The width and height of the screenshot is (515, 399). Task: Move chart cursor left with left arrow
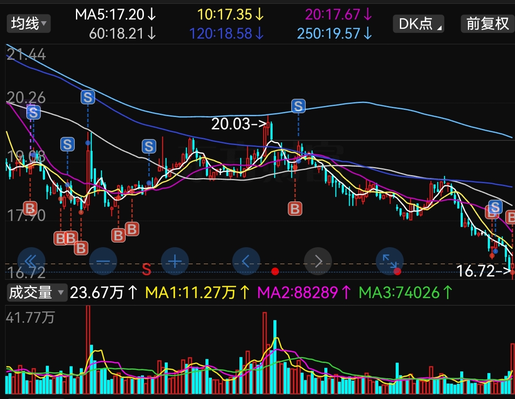247,261
